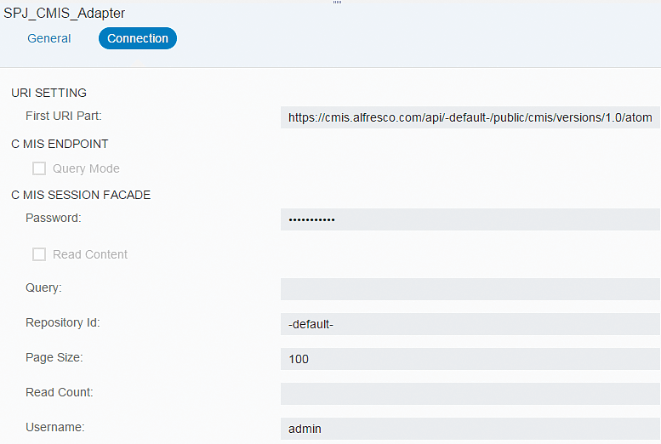This screenshot has height=444, width=661.
Task: Tick the Read Content checkbox
Action: click(39, 254)
